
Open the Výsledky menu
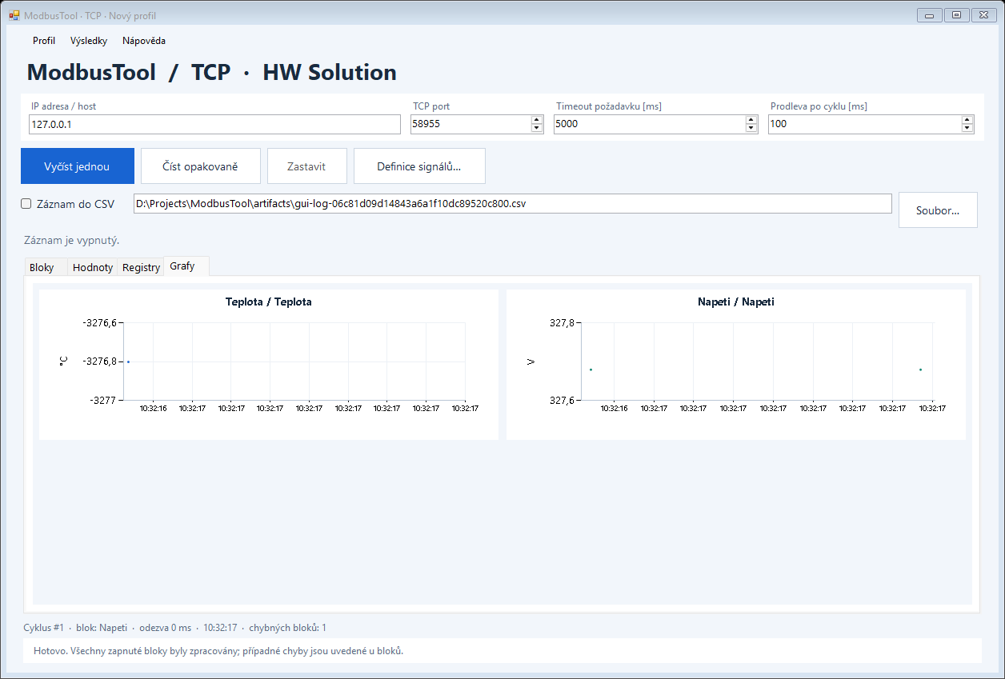(x=89, y=41)
